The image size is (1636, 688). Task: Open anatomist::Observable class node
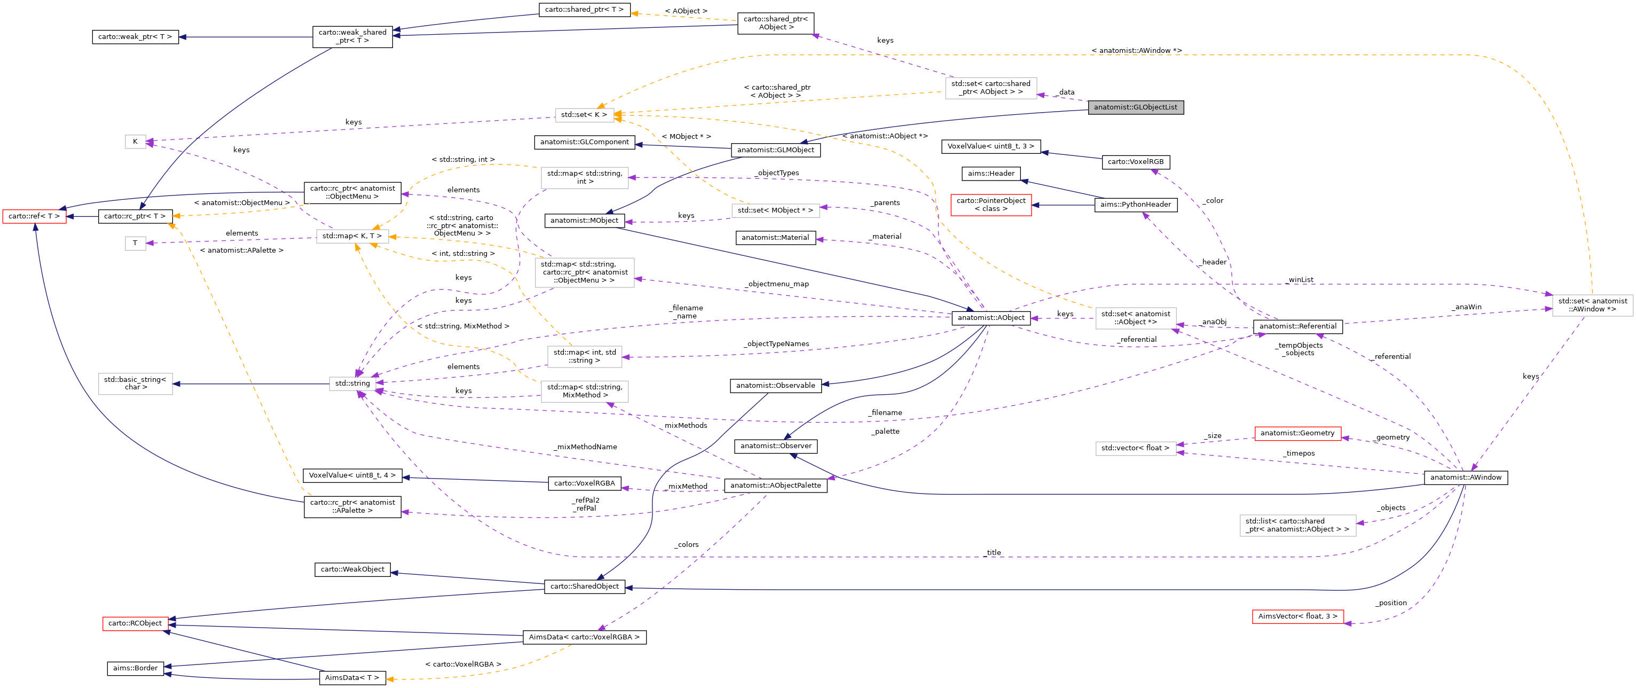[x=775, y=386]
